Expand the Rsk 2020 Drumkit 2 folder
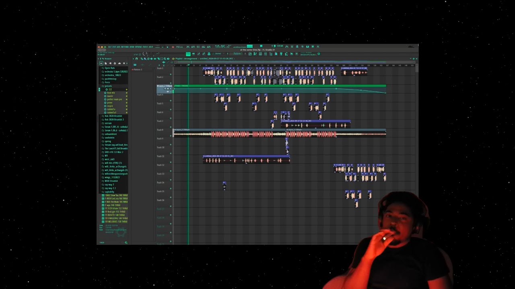This screenshot has height=289, width=515. 113,120
